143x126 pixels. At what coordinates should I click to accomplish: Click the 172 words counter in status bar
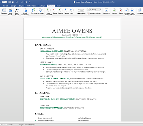(x=9, y=125)
